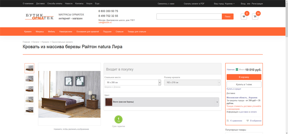Screen dimensions: 288x134
Task: Click the В корзину button
Action: [244, 77]
